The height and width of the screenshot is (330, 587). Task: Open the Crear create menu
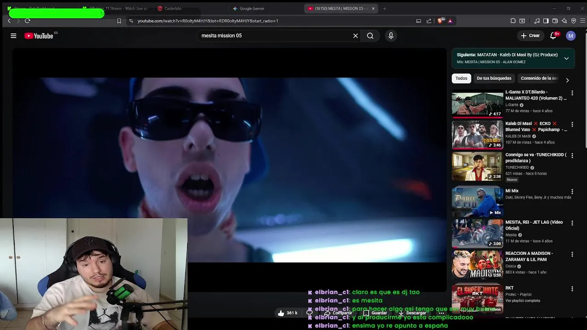(530, 36)
